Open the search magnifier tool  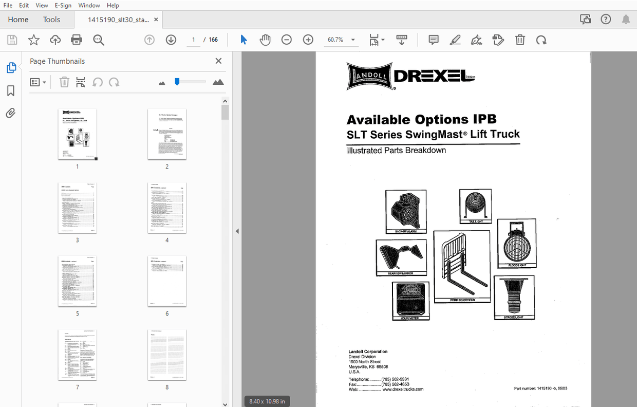99,40
